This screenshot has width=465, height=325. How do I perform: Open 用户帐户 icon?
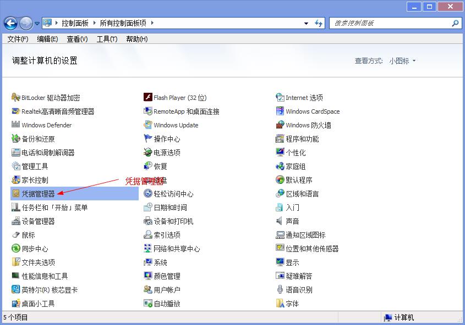pyautogui.click(x=147, y=289)
